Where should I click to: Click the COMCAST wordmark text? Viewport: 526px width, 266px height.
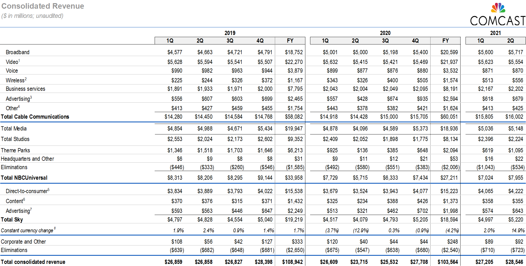tap(497, 21)
